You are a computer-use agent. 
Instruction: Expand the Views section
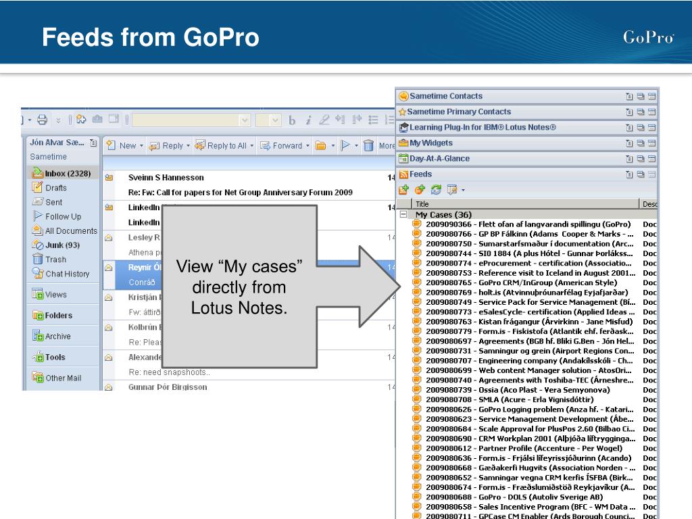[49, 295]
